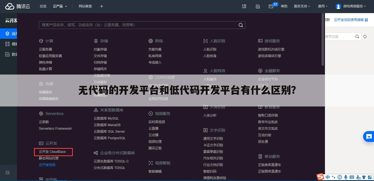This screenshot has height=181, width=374.
Task: Select the 人脸识别 face recognition icon
Action: 205,41
